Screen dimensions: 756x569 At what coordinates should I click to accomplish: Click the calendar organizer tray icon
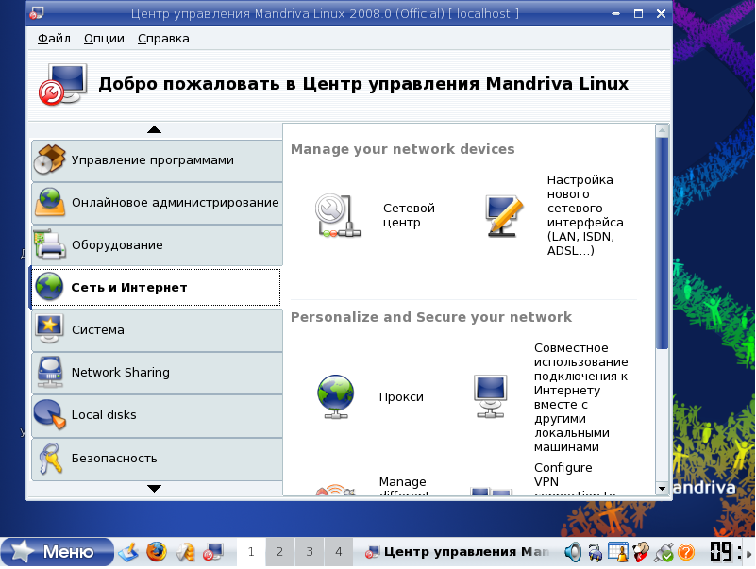(x=618, y=552)
